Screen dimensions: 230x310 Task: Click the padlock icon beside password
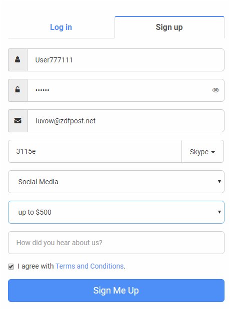point(17,89)
